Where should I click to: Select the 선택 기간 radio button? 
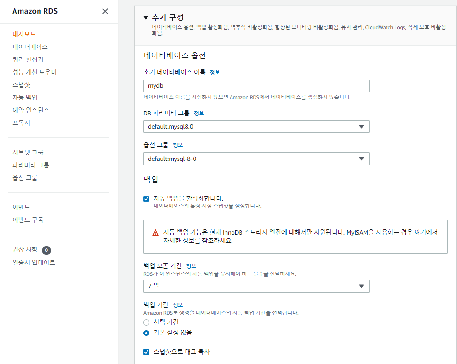(x=147, y=322)
